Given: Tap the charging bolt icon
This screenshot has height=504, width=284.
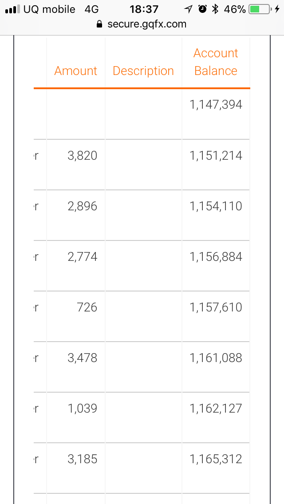Looking at the screenshot, I should pyautogui.click(x=277, y=9).
